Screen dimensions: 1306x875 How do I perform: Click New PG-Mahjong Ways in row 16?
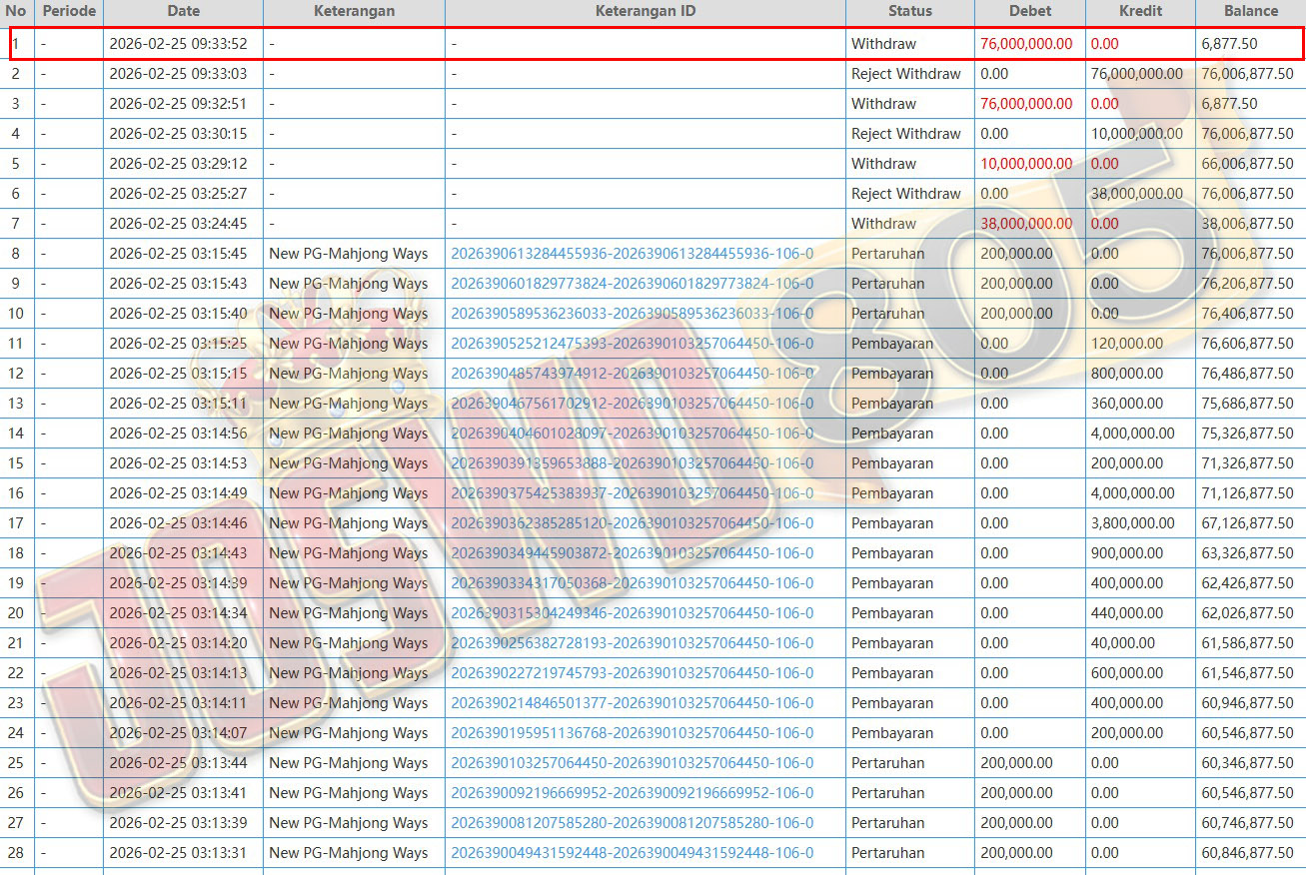click(348, 493)
